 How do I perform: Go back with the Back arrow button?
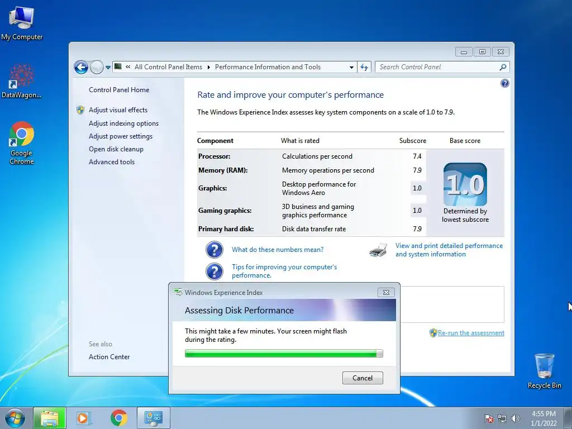point(81,67)
